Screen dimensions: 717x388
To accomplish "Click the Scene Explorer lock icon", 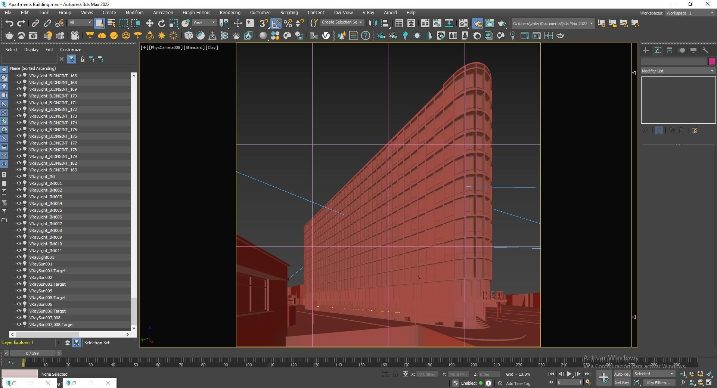I will (83, 59).
